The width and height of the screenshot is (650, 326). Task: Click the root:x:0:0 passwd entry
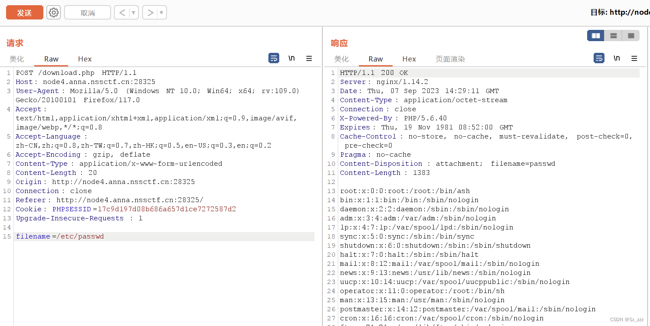point(405,191)
